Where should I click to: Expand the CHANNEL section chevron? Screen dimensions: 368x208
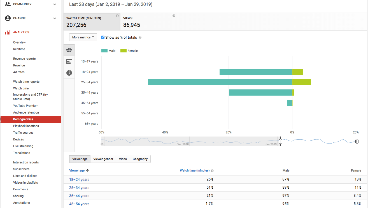(54, 18)
